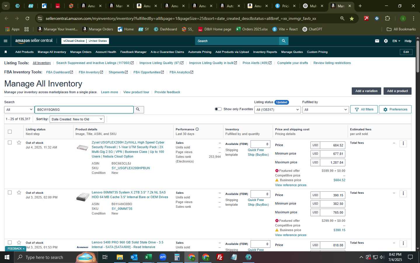
Task: Open Inventory Reports menu item
Action: tap(265, 52)
